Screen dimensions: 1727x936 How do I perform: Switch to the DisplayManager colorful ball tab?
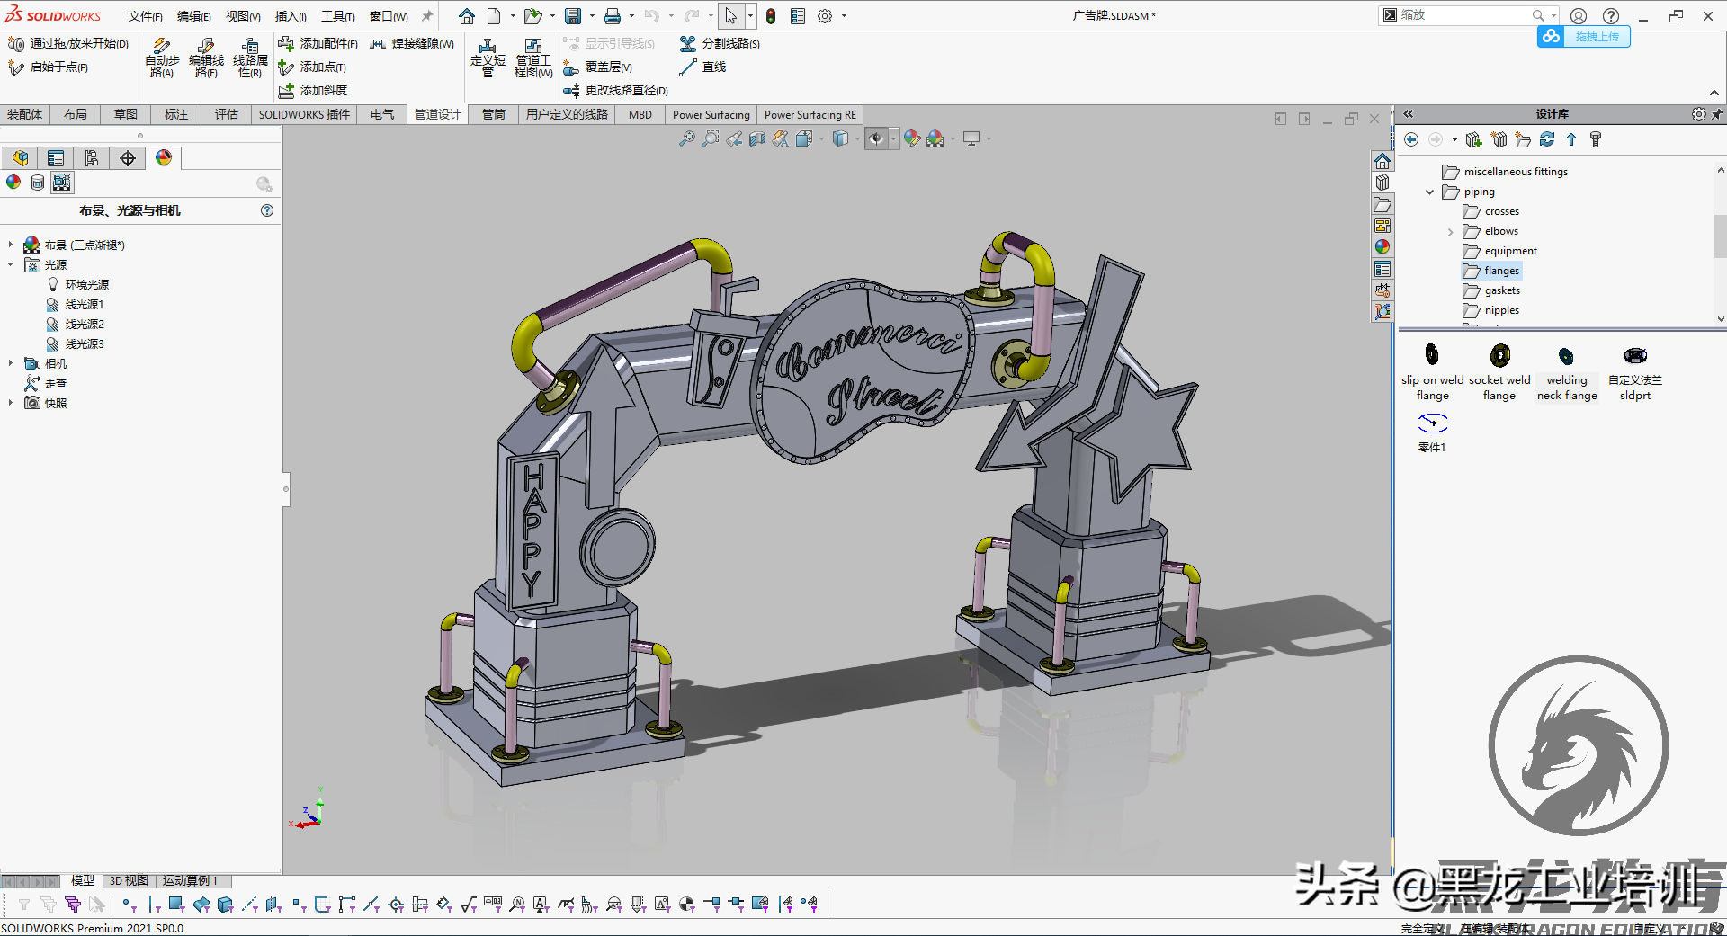pos(165,157)
